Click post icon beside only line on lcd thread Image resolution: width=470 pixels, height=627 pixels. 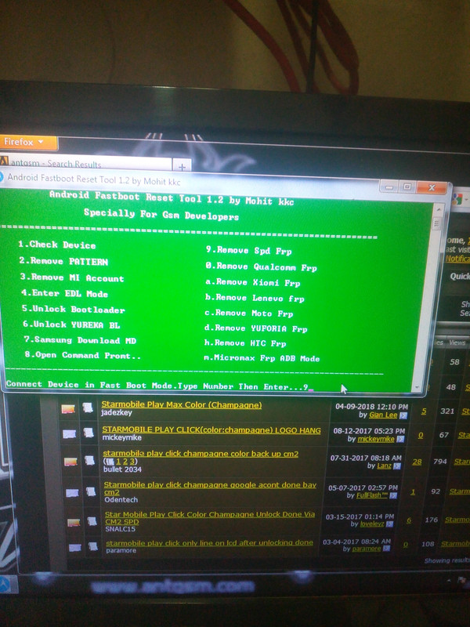tap(93, 545)
